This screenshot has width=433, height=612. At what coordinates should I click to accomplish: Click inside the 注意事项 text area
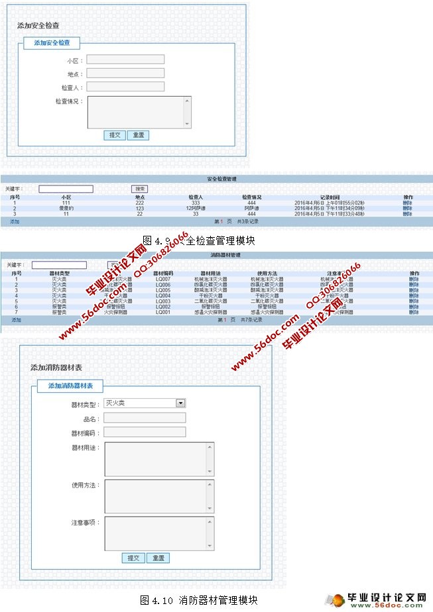155,534
